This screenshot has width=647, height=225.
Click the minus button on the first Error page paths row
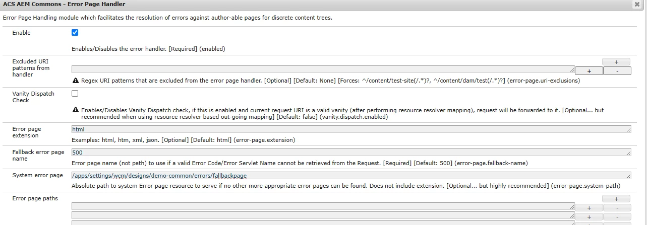[617, 208]
